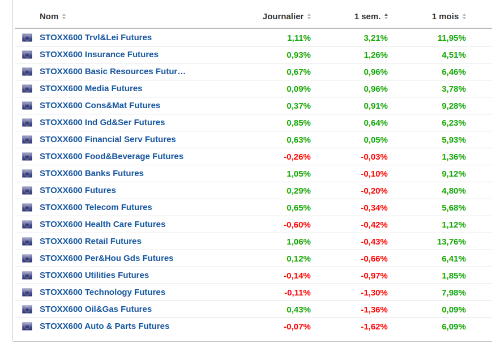The image size is (492, 360).
Task: Click the 13,76% monthly value for Retail
Action: [451, 242]
